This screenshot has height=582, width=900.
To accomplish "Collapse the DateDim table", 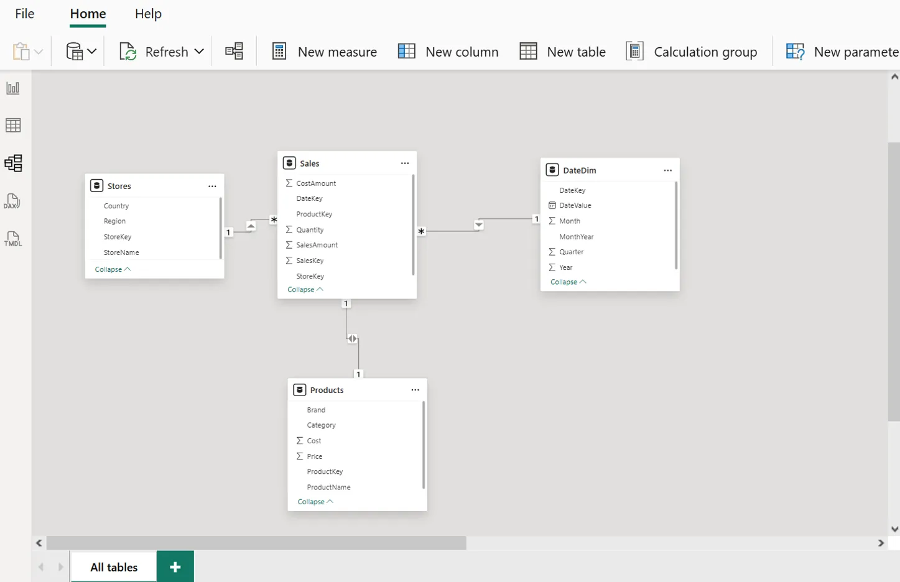I will (568, 282).
